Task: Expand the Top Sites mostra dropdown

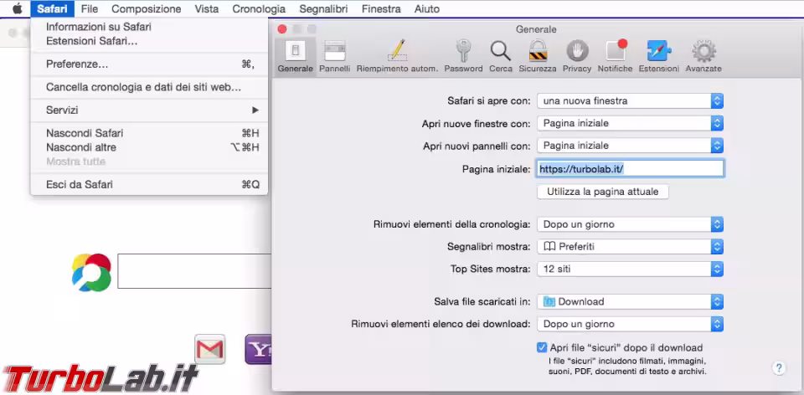Action: [630, 269]
